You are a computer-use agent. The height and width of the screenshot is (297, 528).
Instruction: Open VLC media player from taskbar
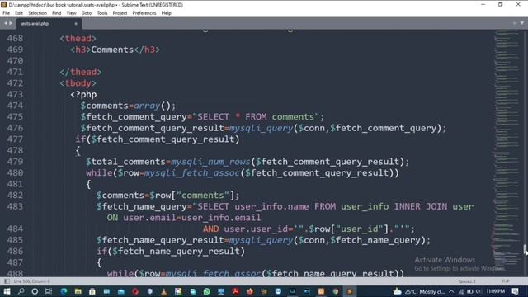[x=163, y=291]
